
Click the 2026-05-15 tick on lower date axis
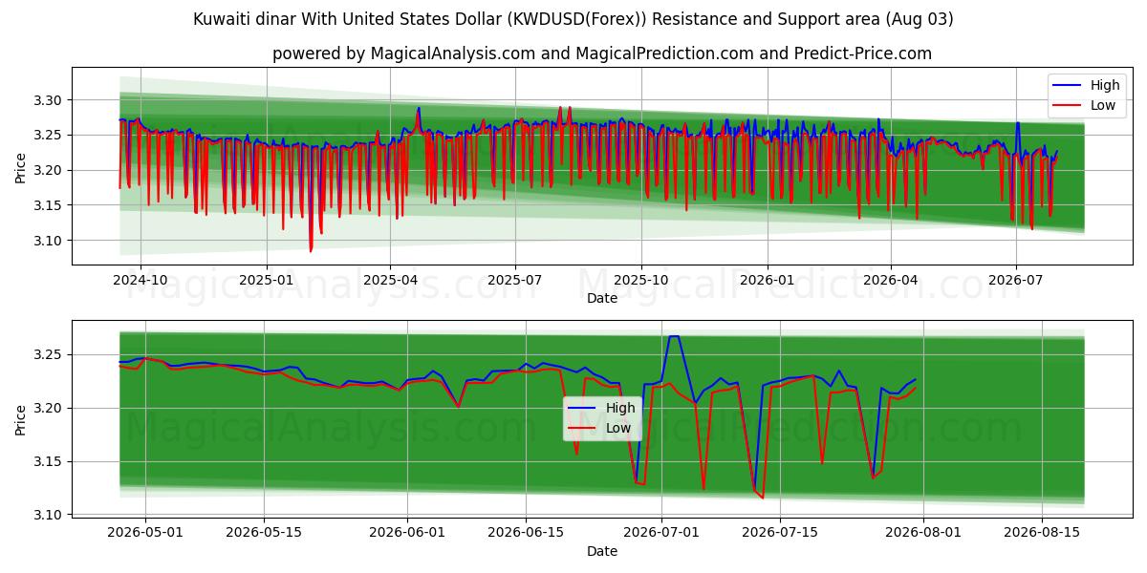[x=264, y=533]
